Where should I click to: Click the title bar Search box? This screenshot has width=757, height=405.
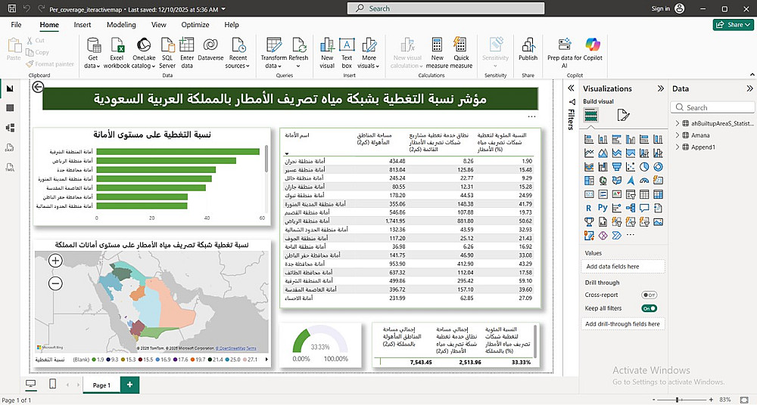[x=446, y=8]
